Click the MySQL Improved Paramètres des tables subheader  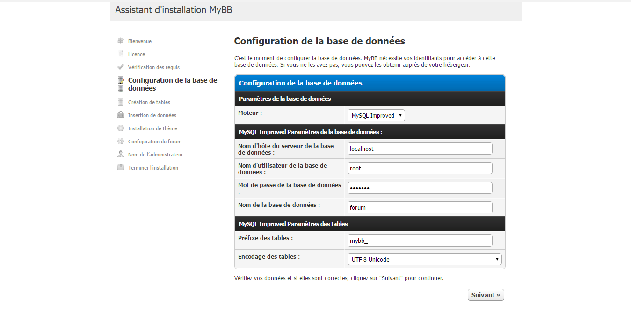(x=293, y=224)
